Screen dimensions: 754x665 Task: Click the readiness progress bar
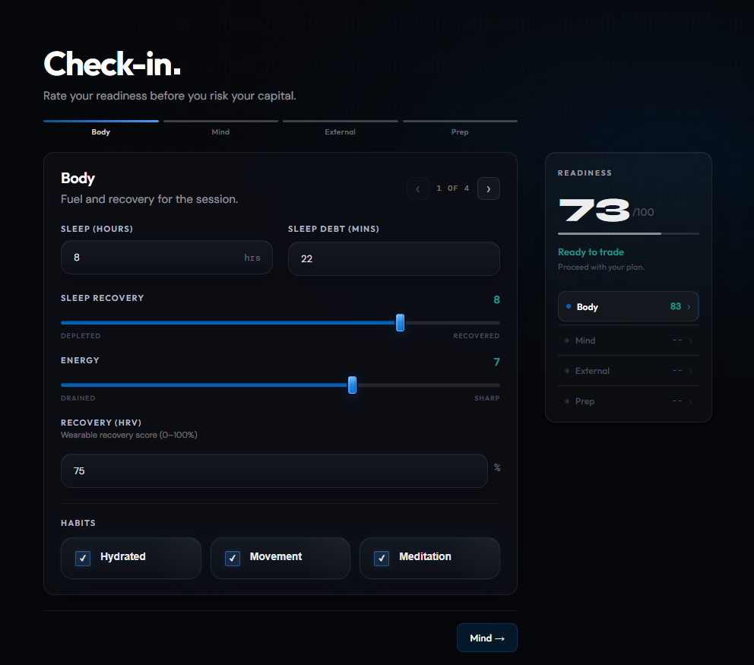coord(629,233)
